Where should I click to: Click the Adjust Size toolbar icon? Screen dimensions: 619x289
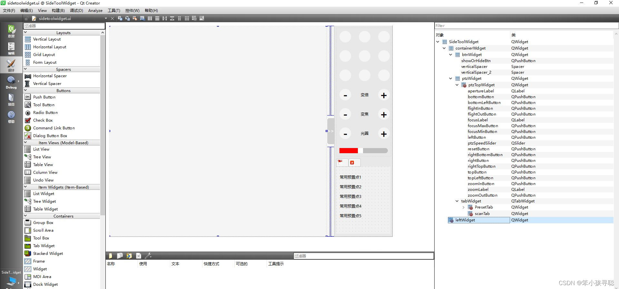click(202, 18)
